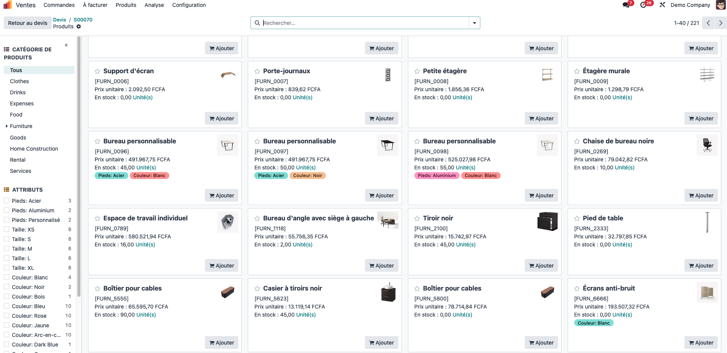Screen dimensions: 727x353
Task: Open the user avatar menu
Action: 720,5
